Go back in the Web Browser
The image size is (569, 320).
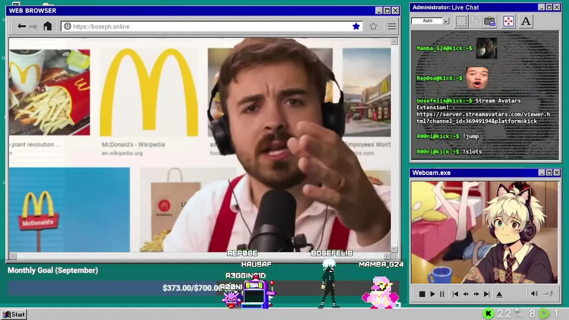tap(21, 26)
